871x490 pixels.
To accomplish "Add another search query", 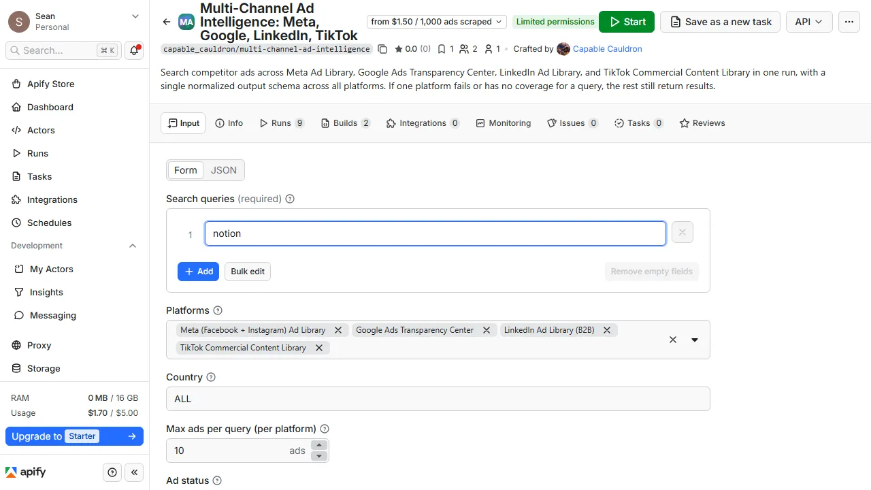I will tap(198, 272).
